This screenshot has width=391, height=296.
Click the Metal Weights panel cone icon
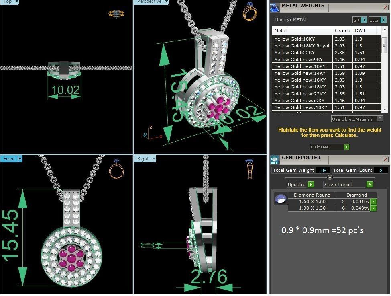(x=275, y=8)
